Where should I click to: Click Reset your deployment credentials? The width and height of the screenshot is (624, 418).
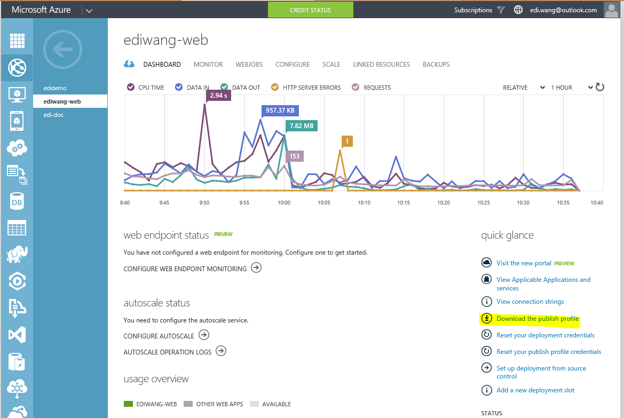pyautogui.click(x=546, y=335)
